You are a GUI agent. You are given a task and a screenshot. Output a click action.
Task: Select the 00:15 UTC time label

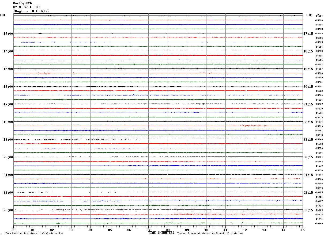click(x=308, y=157)
